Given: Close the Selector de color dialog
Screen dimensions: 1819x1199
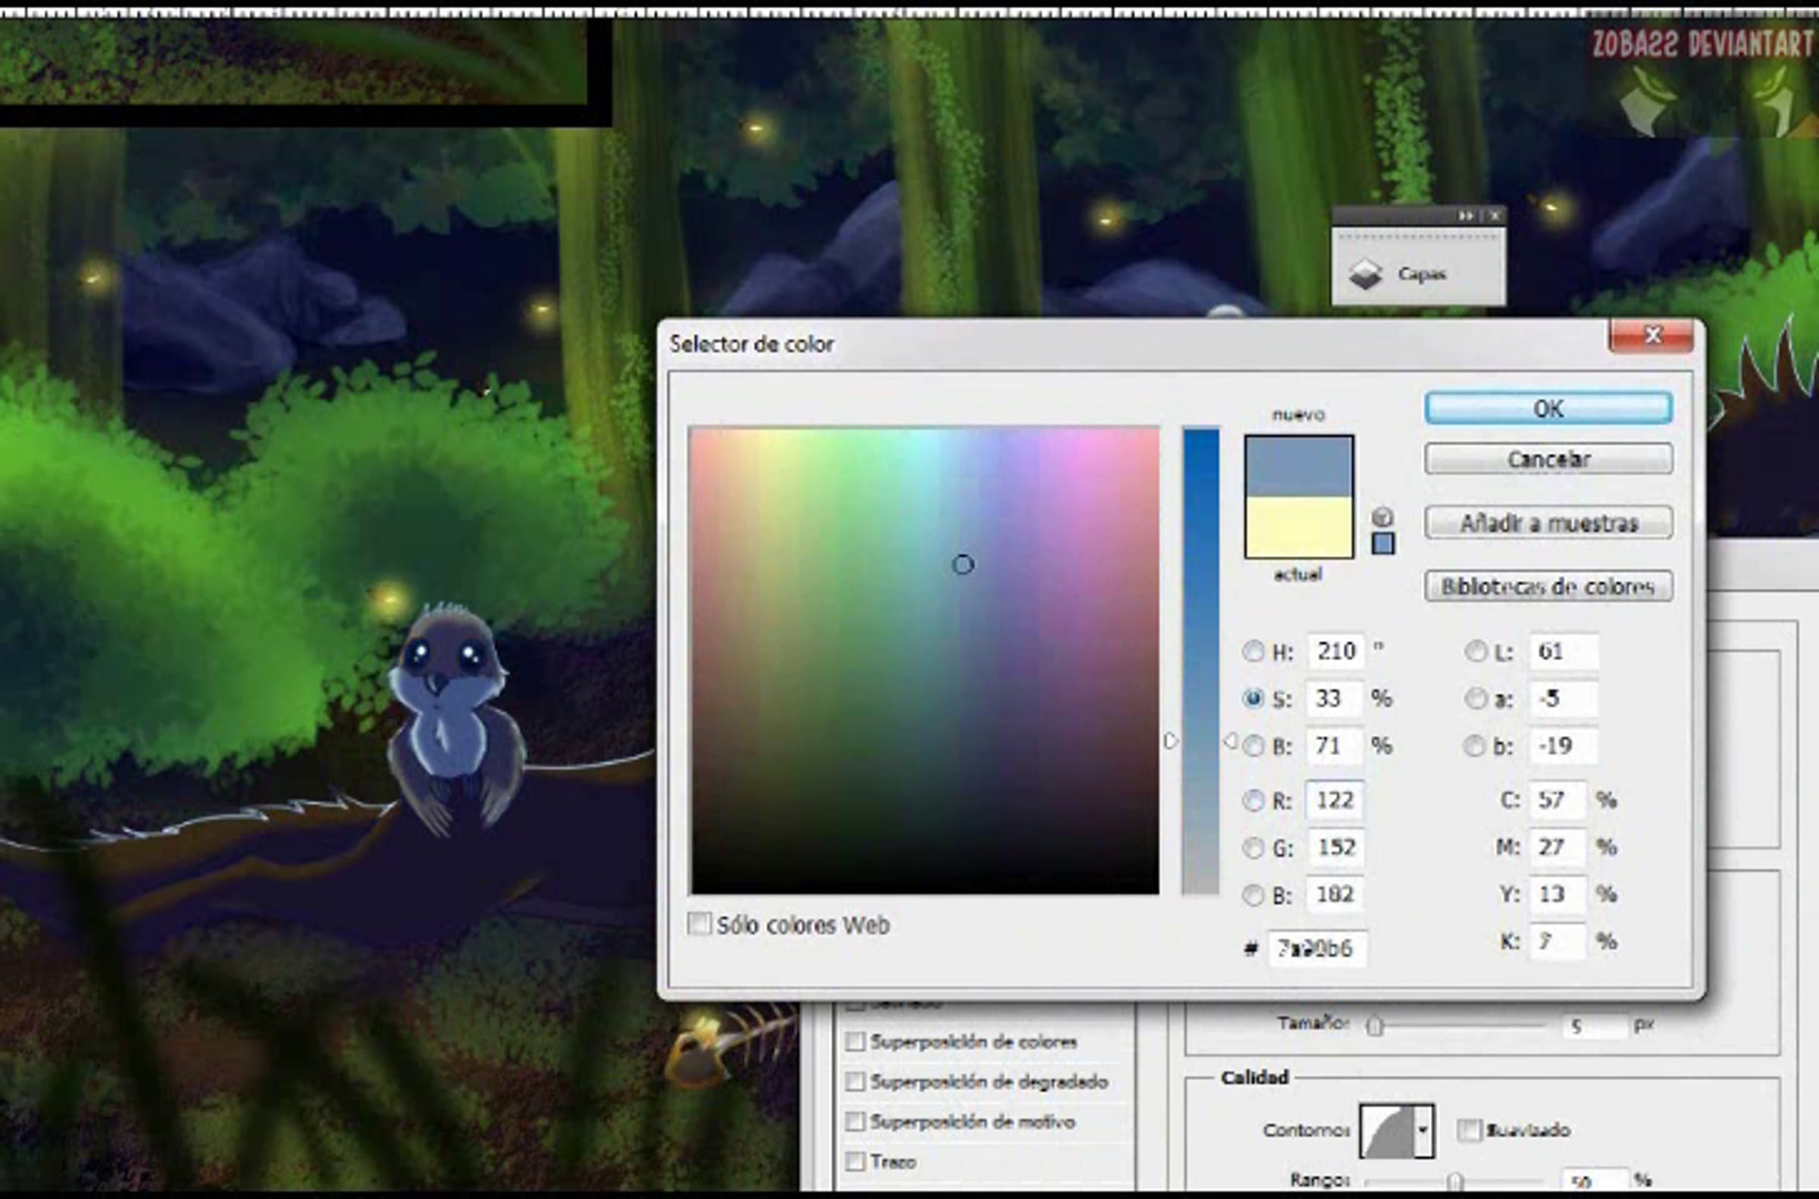Looking at the screenshot, I should (1652, 336).
